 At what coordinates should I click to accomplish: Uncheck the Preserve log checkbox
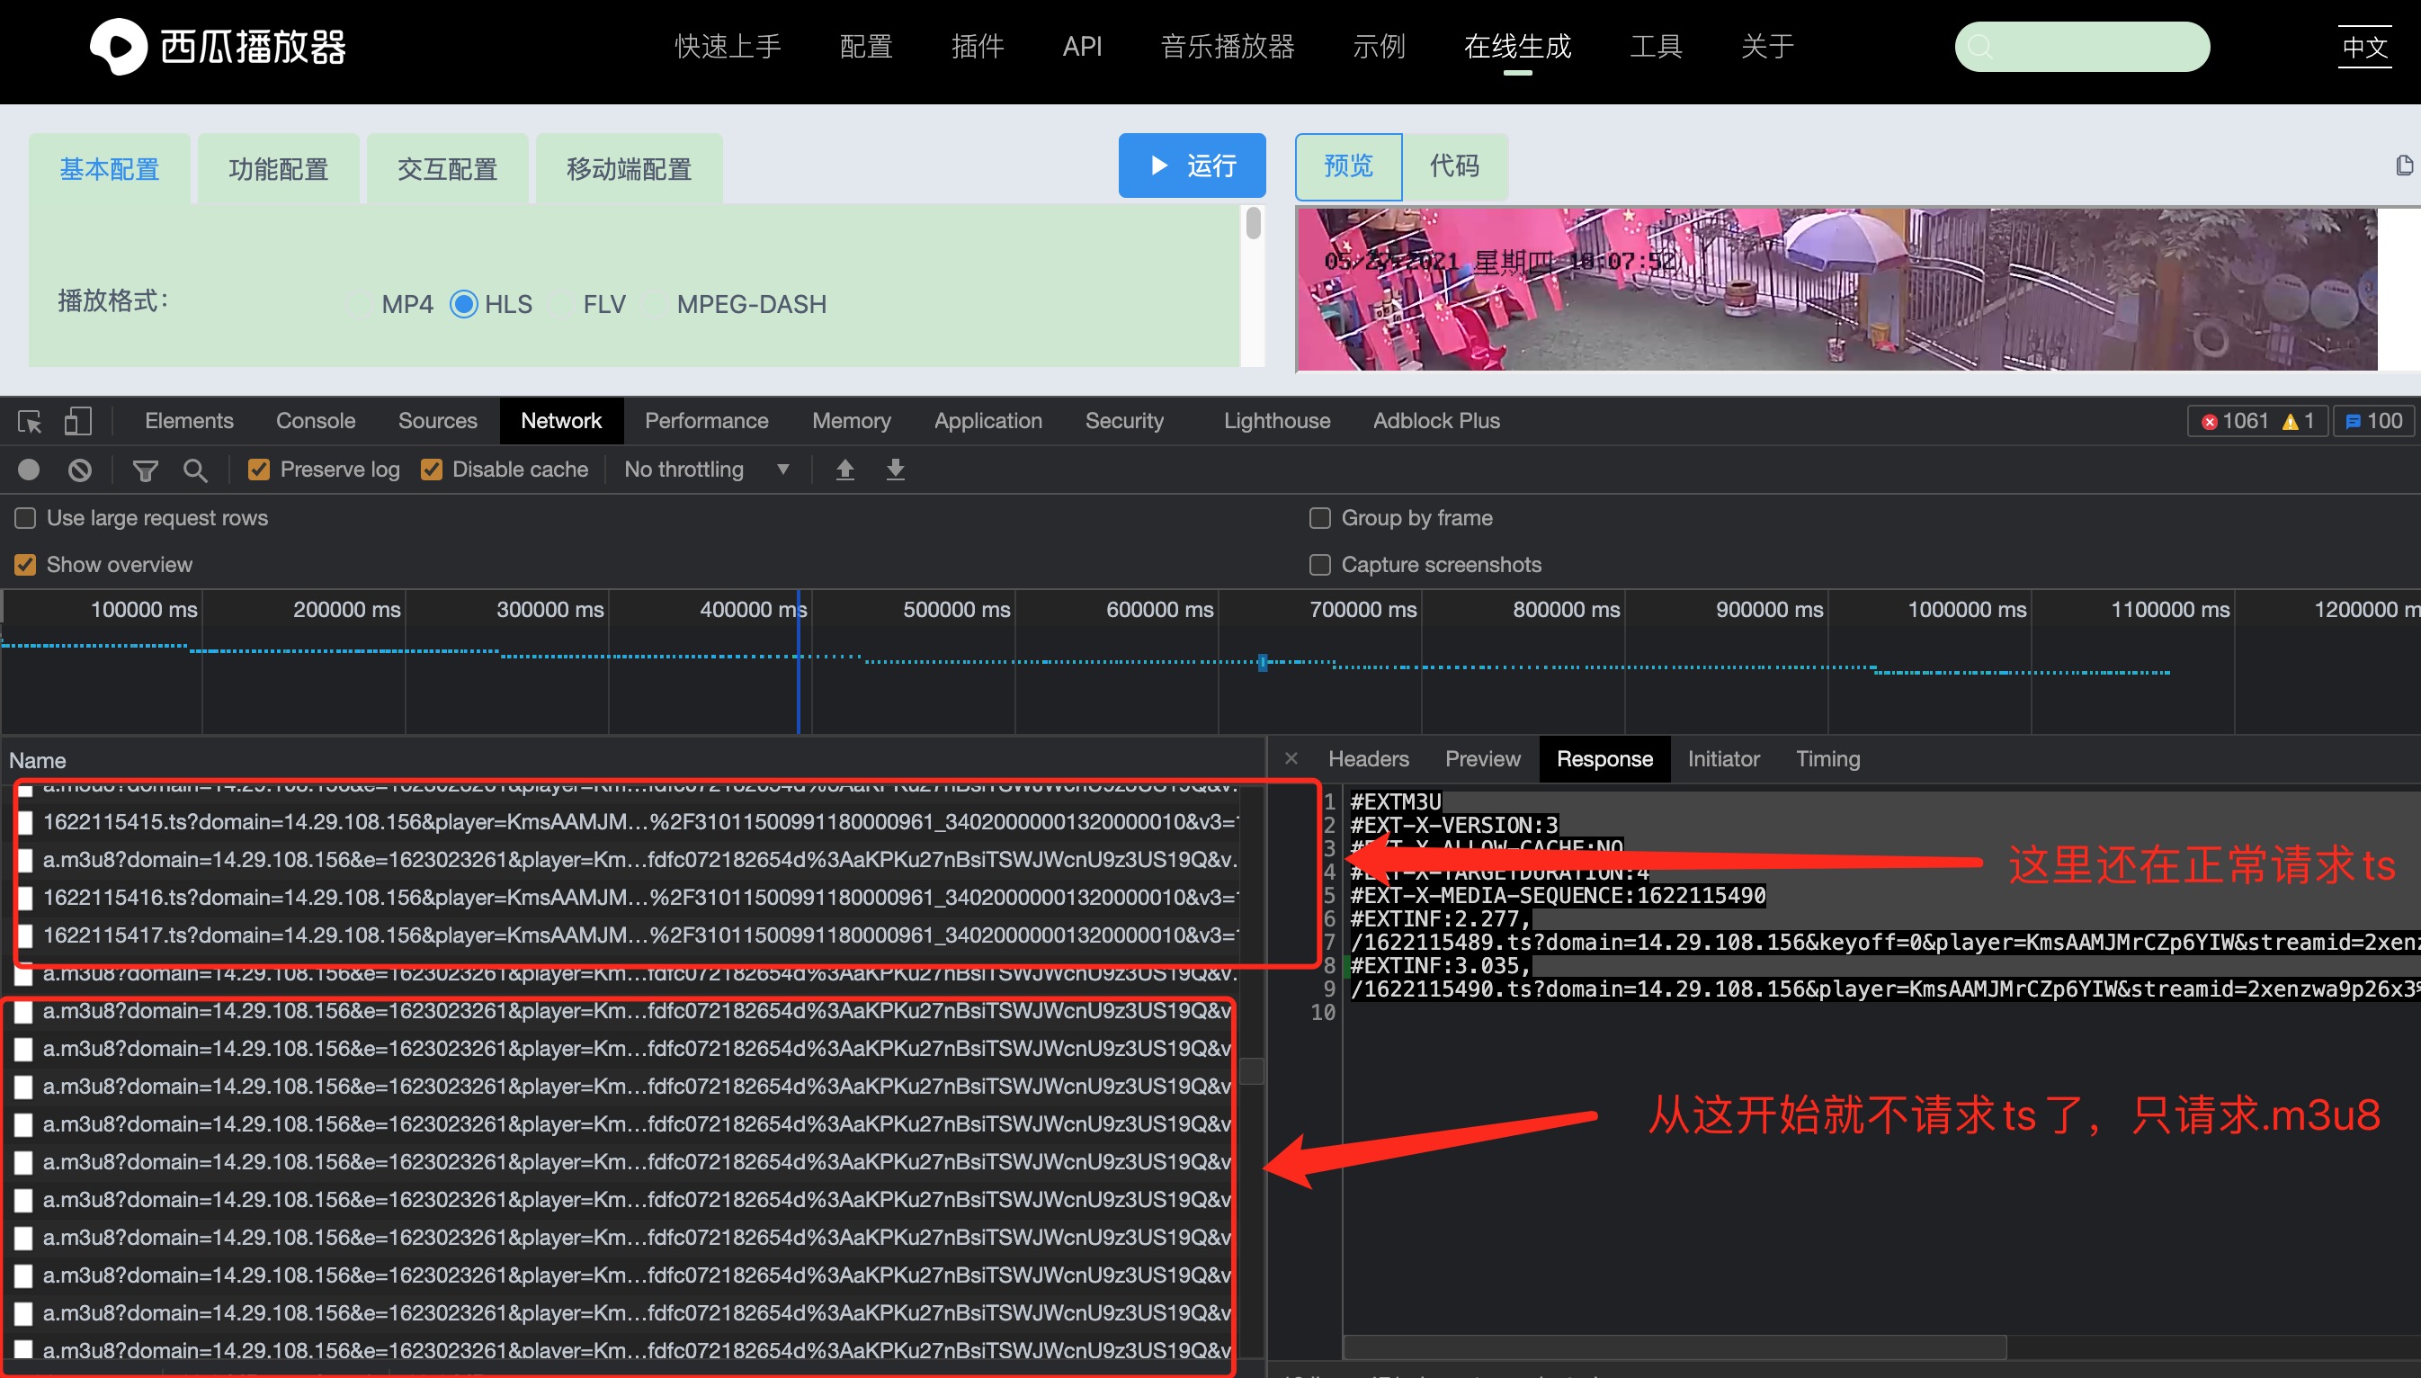click(x=258, y=470)
